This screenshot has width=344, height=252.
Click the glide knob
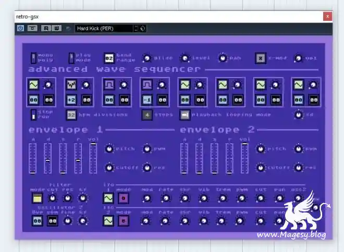pos(147,58)
